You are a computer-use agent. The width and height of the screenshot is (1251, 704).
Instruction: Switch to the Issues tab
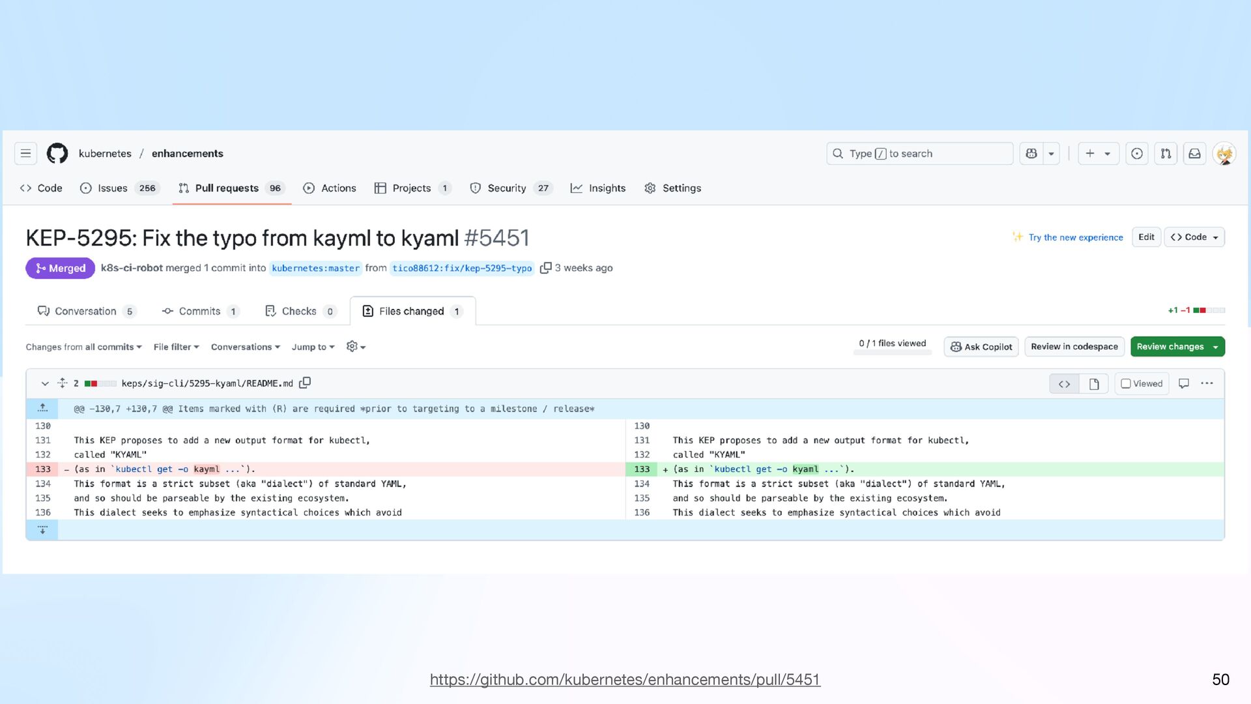(x=120, y=188)
